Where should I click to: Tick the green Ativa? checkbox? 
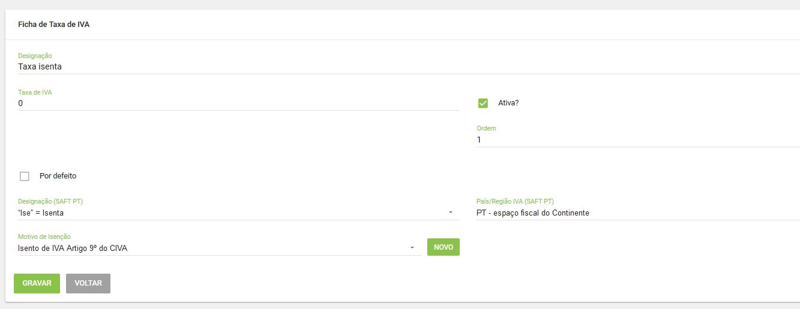[483, 103]
